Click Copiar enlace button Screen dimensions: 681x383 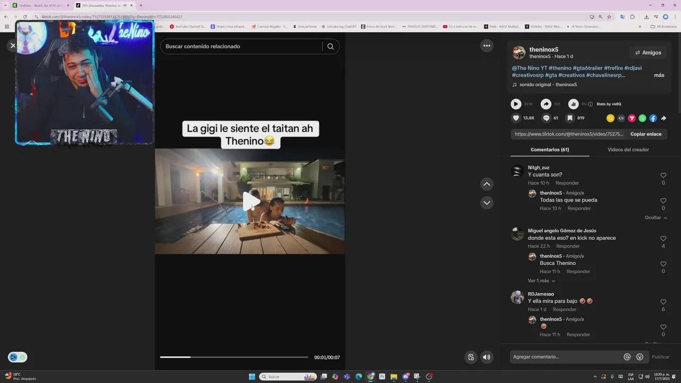(x=646, y=134)
